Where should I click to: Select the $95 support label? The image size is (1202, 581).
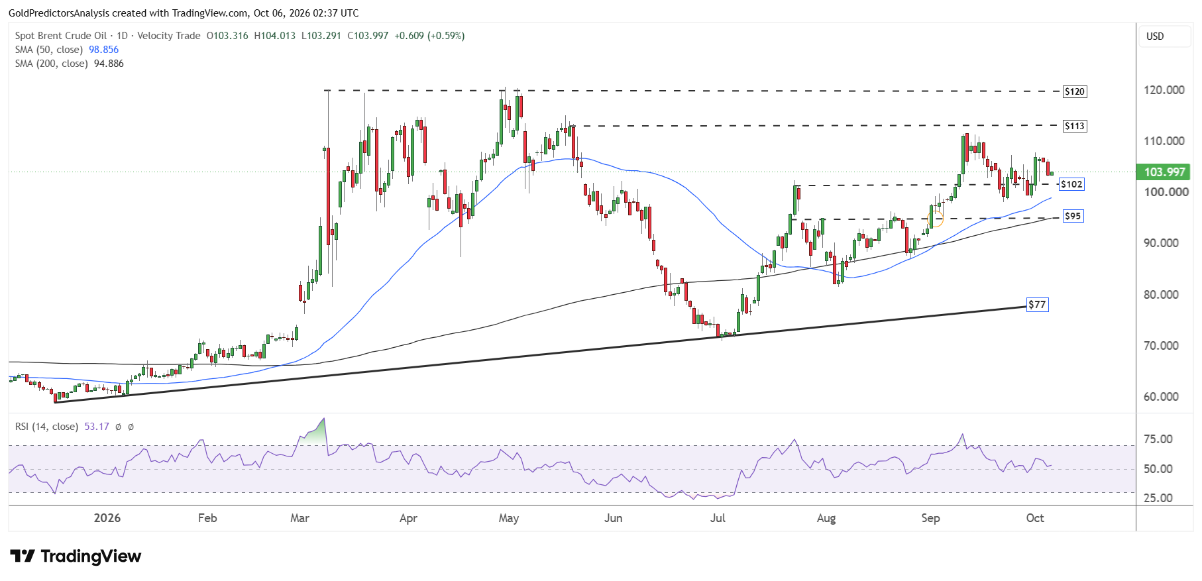pos(1073,216)
